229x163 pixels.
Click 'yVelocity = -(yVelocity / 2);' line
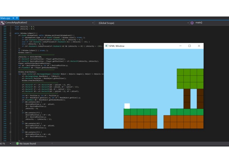(39, 119)
